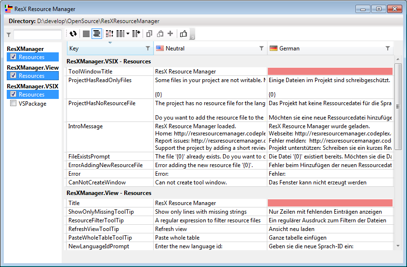Click the plus add entry icon
Viewport: 407px width, 267px height.
170,34
